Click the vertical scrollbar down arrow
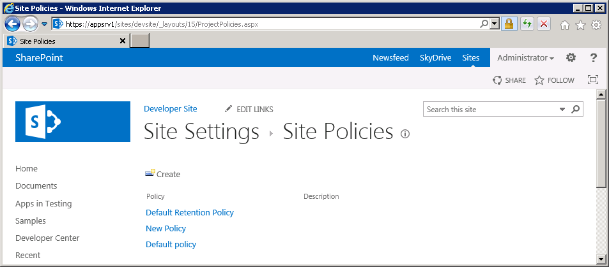 pos(601,259)
